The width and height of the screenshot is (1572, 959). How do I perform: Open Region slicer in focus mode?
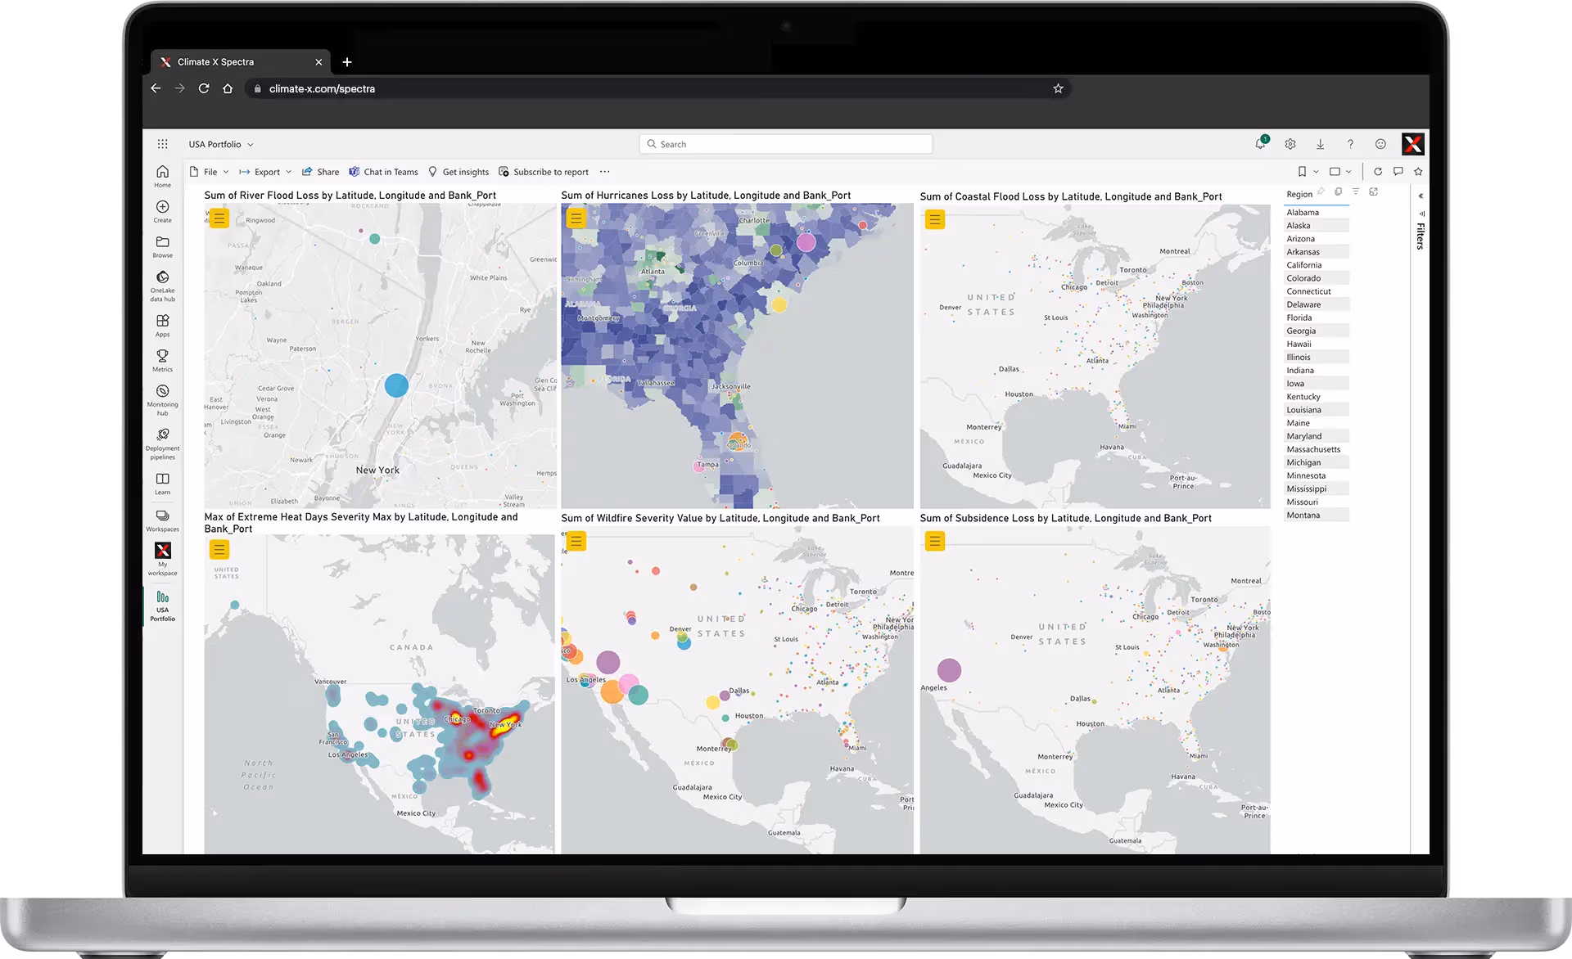pos(1374,191)
